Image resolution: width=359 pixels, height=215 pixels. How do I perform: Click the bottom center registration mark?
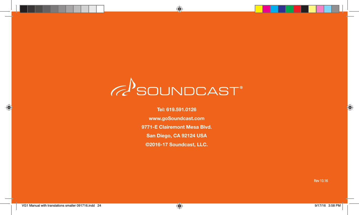179,206
